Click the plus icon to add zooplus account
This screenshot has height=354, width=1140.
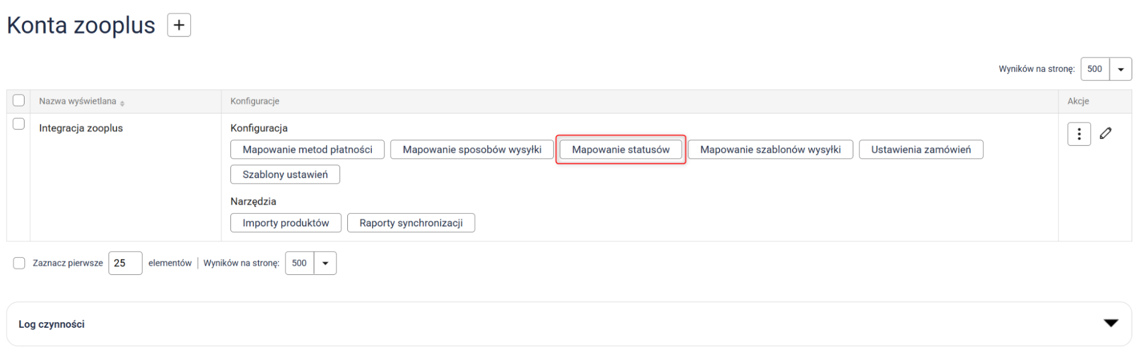tap(178, 25)
